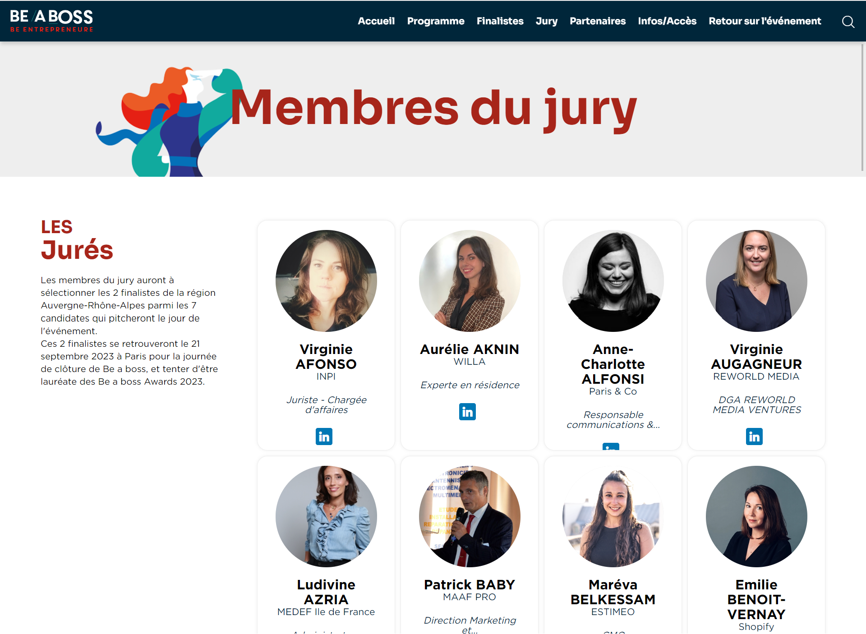Open the Programme menu item
The image size is (866, 634).
436,21
